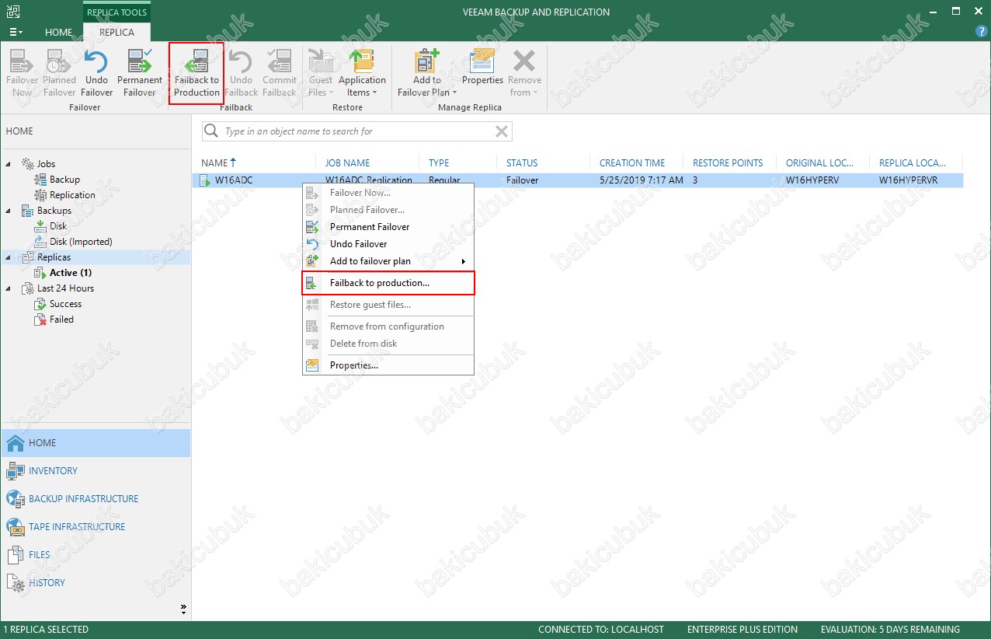Viewport: 991px width, 639px height.
Task: Click Commit Failback ribbon icon
Action: click(x=280, y=73)
